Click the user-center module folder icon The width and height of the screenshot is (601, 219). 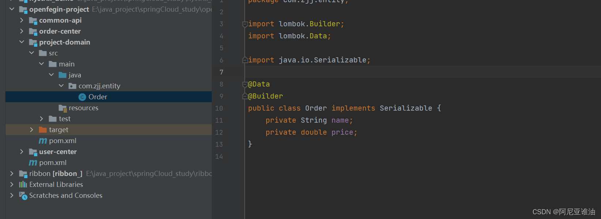pos(33,152)
